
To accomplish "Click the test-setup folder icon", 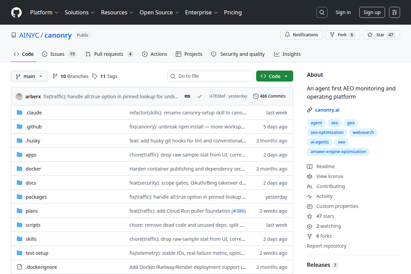I will [x=20, y=253].
